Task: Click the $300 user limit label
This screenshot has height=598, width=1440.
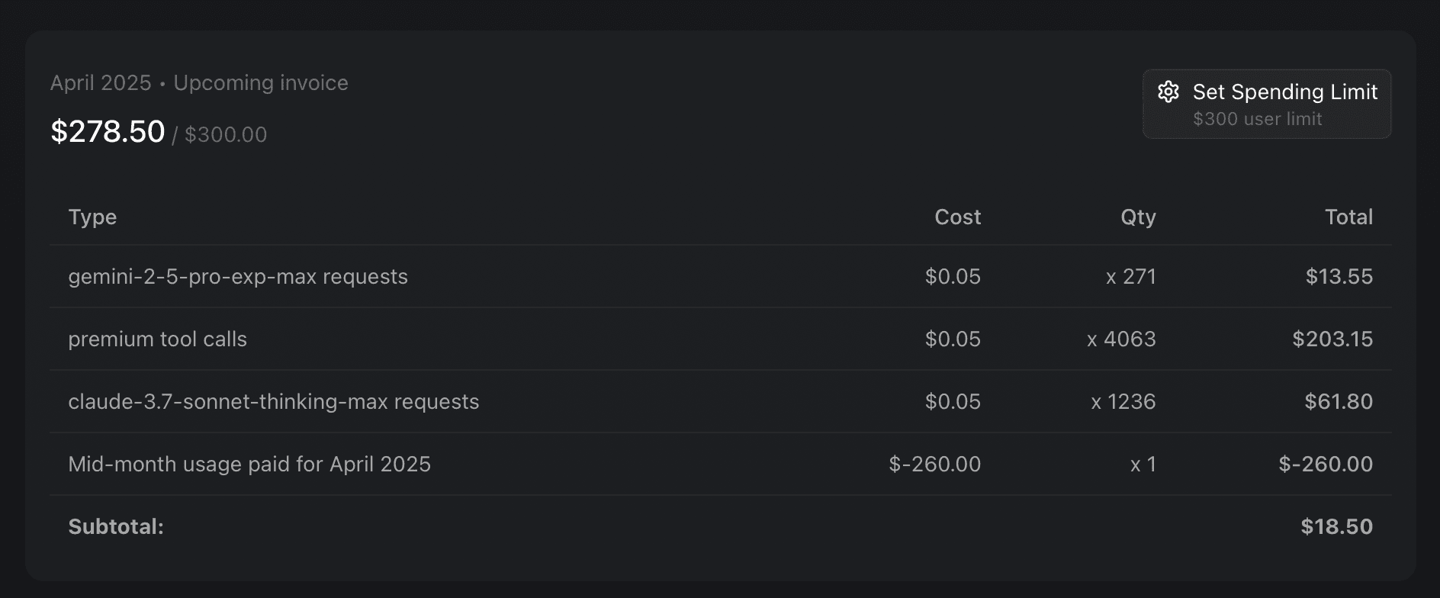Action: 1257,119
